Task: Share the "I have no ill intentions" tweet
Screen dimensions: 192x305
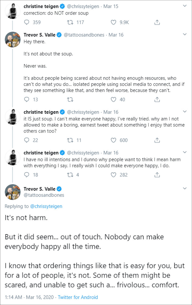Action: pos(157,175)
